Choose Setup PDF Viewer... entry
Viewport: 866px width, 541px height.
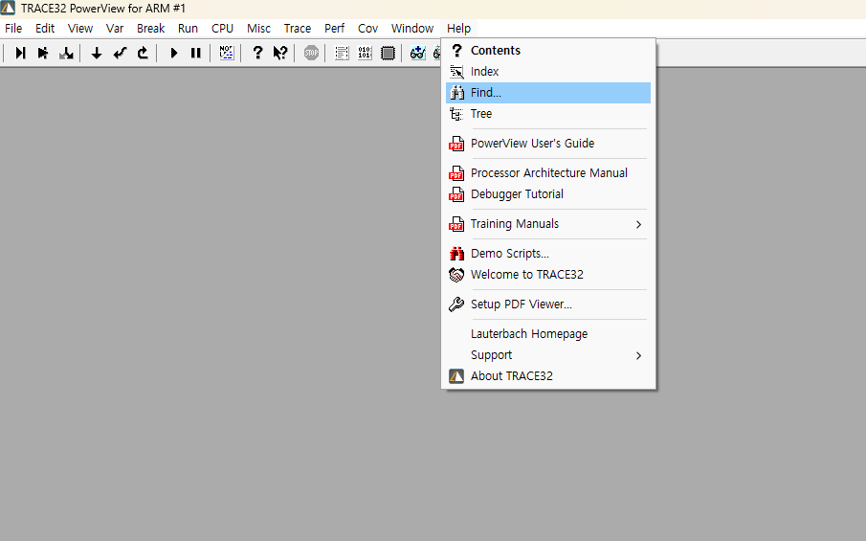pos(521,304)
